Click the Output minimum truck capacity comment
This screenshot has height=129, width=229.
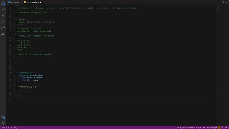pos(33,54)
